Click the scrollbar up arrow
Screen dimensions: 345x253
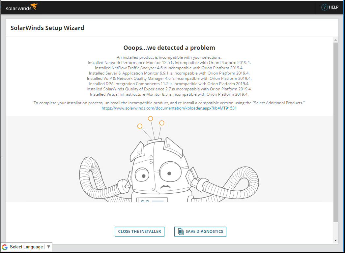[335, 40]
